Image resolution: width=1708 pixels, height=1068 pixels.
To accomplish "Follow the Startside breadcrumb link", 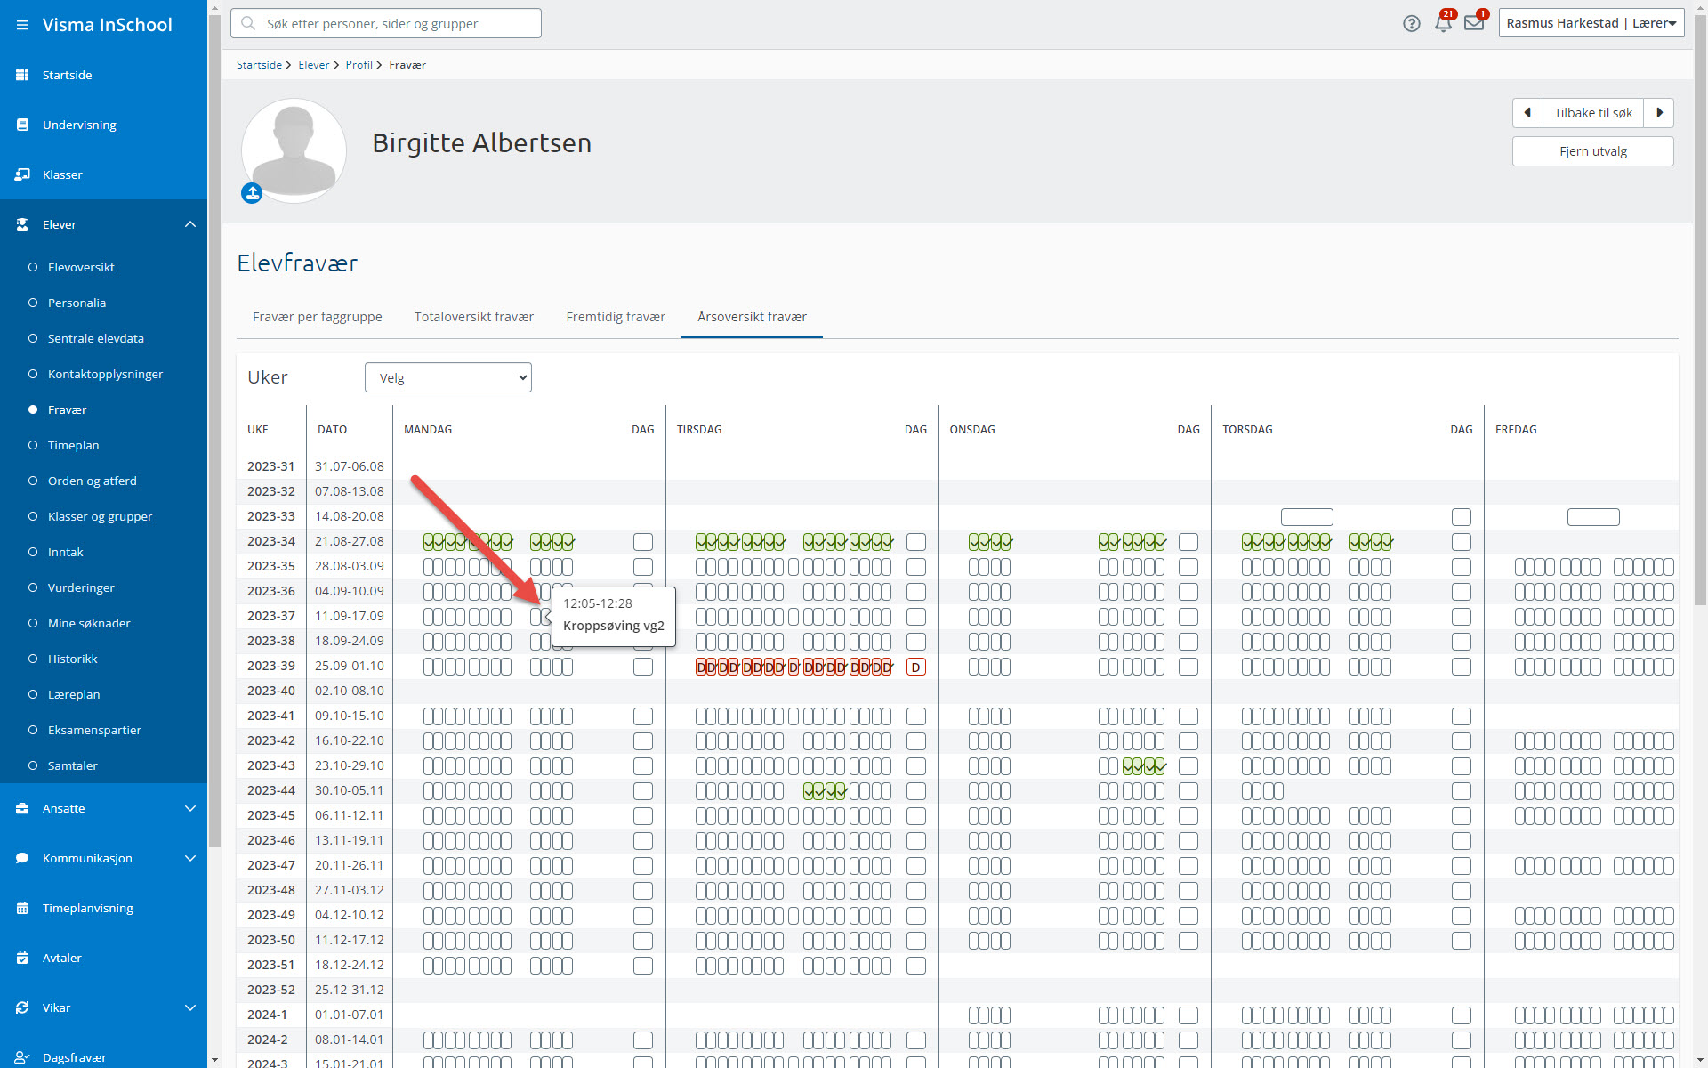I will pyautogui.click(x=259, y=65).
